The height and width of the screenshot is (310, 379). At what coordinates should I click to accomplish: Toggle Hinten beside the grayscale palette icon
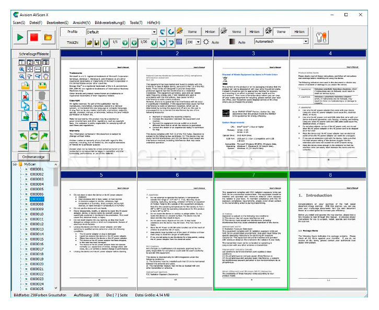[254, 32]
